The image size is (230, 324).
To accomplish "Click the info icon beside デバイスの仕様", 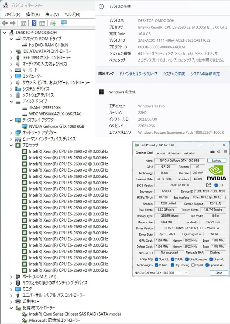I will 101,7.
